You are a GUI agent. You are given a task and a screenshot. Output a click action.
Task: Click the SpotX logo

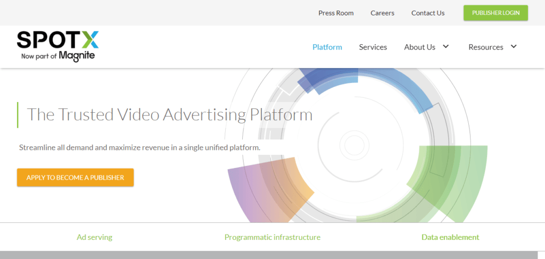[x=57, y=46]
